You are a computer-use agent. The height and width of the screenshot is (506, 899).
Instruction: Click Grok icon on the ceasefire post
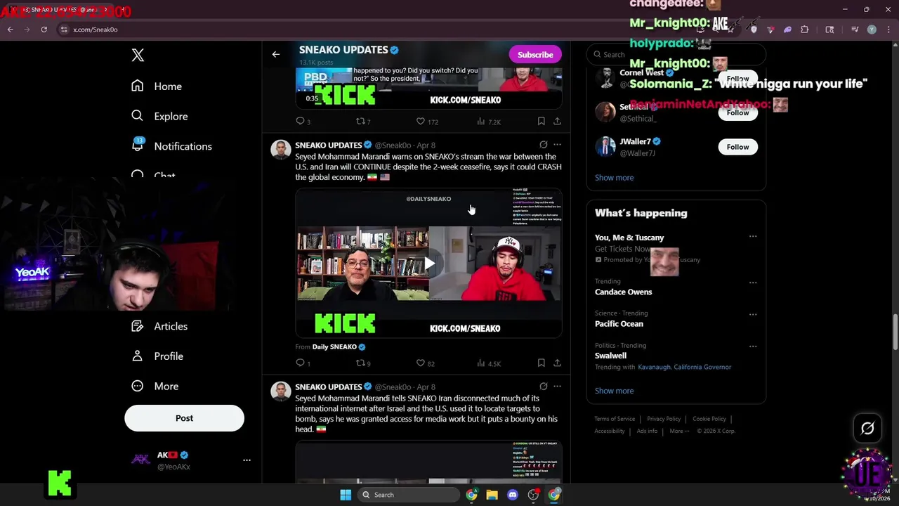[x=543, y=145]
